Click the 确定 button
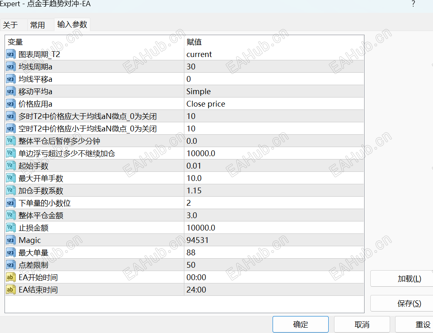Viewport: 433px width, 333px height. tap(300, 324)
